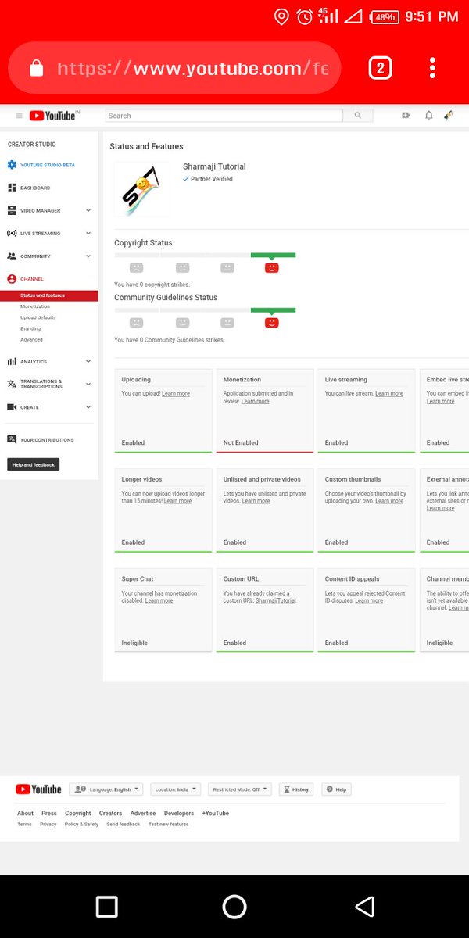Tap the Android recent apps square

107,907
